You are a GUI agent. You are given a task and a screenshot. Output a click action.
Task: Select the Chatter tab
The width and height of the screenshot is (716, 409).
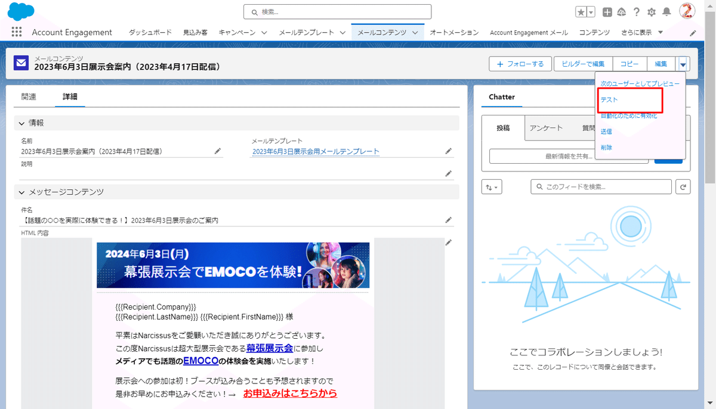[502, 97]
